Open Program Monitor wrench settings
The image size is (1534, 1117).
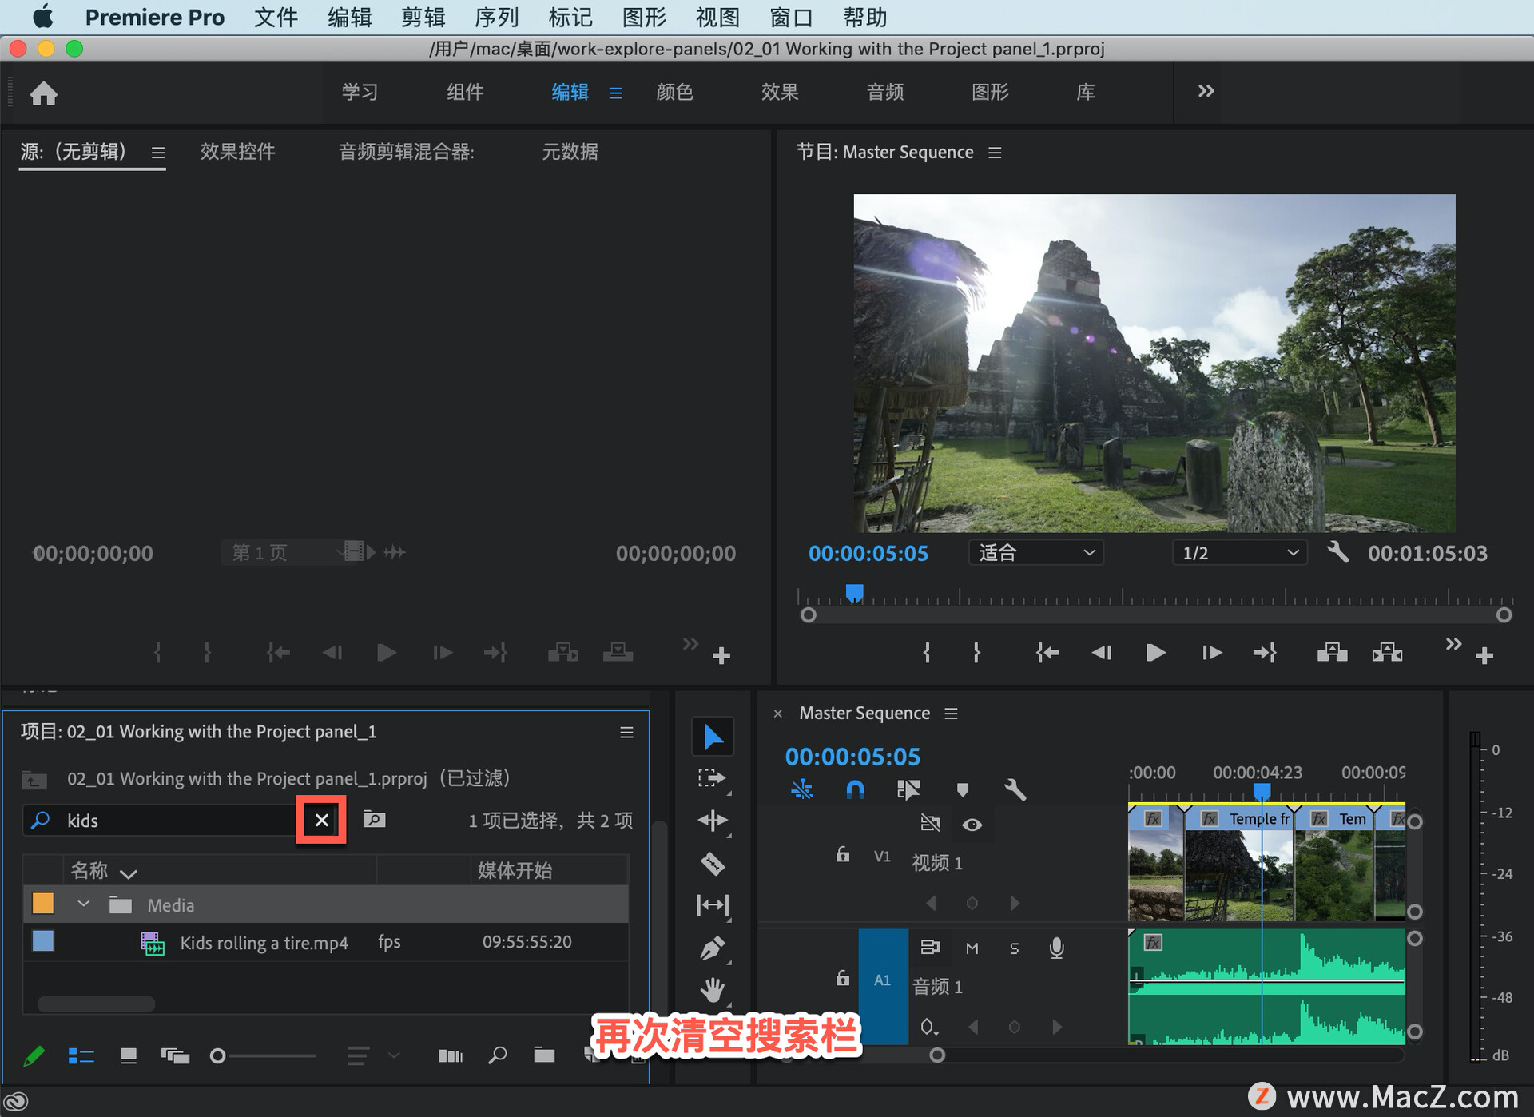coord(1337,552)
